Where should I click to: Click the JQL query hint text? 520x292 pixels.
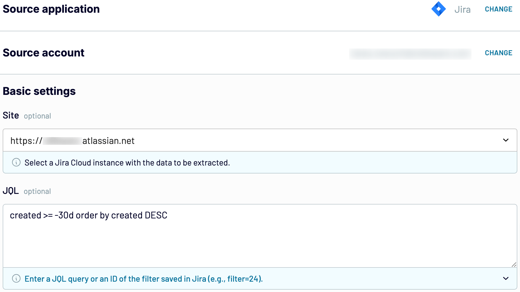143,279
